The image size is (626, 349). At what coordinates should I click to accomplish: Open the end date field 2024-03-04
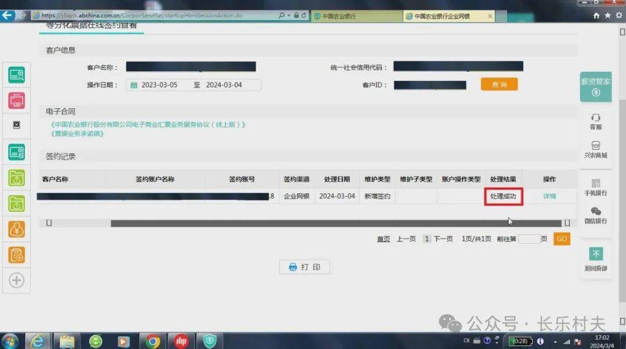224,85
